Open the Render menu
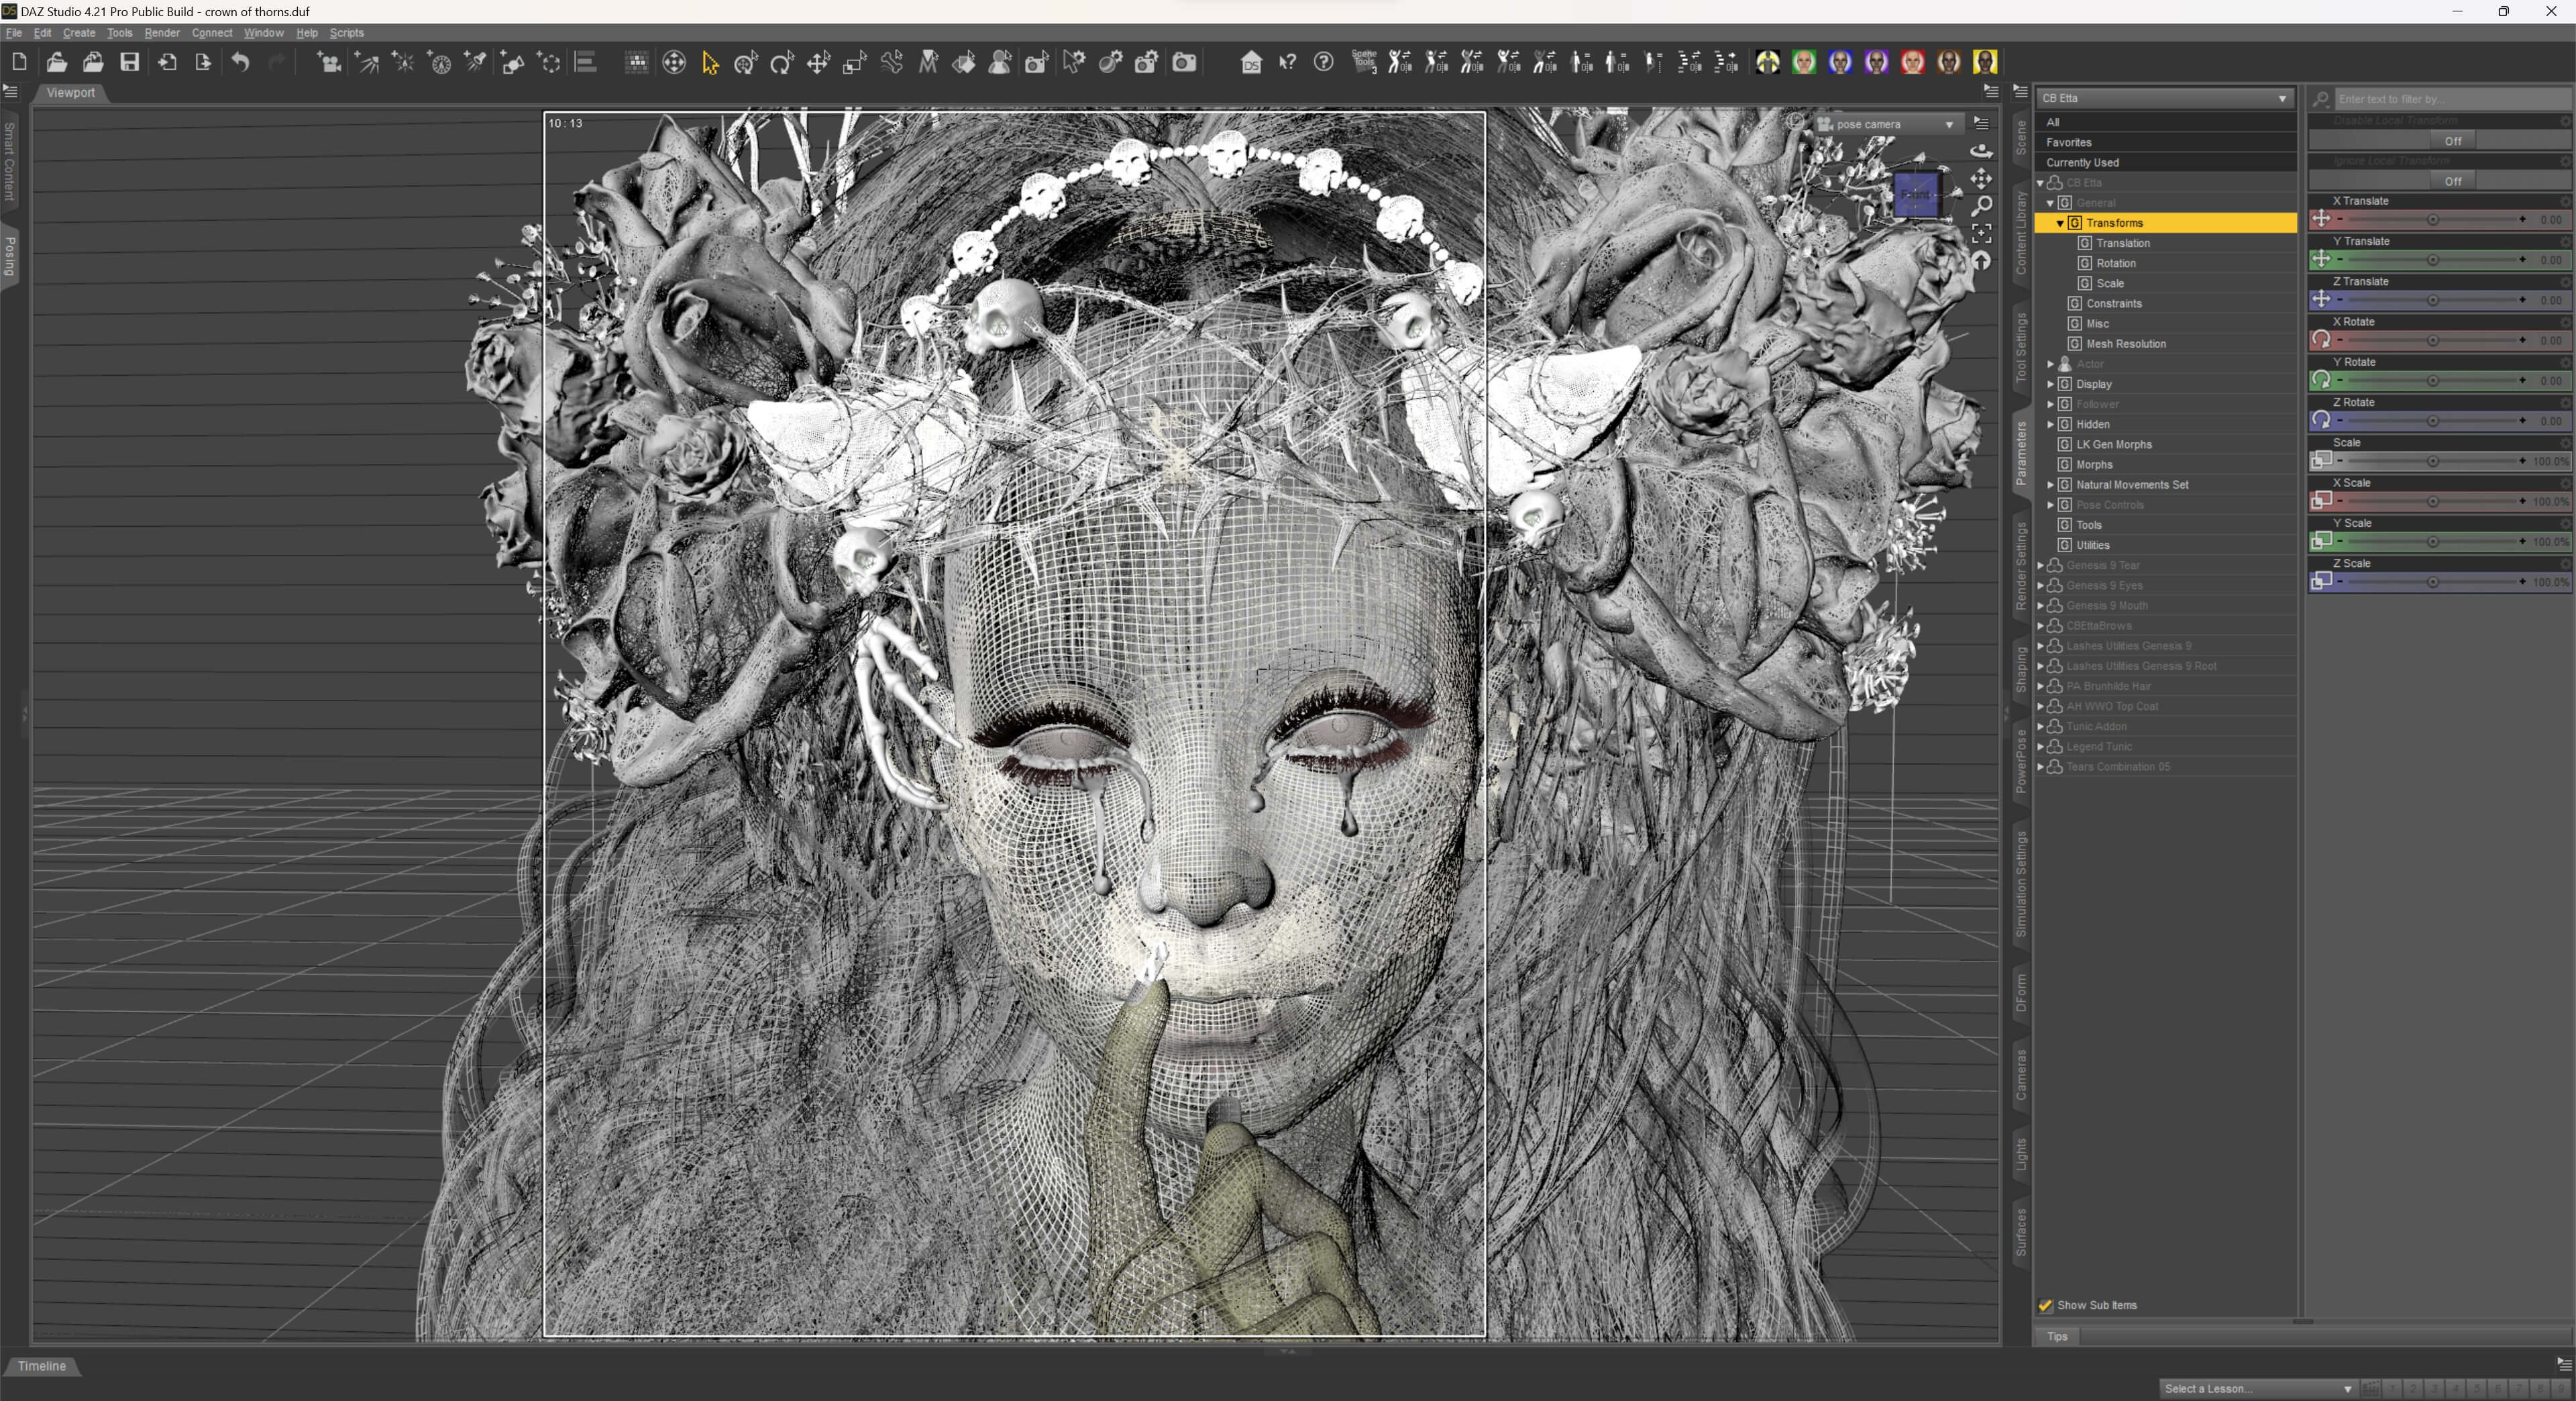Viewport: 2576px width, 1401px height. click(162, 33)
